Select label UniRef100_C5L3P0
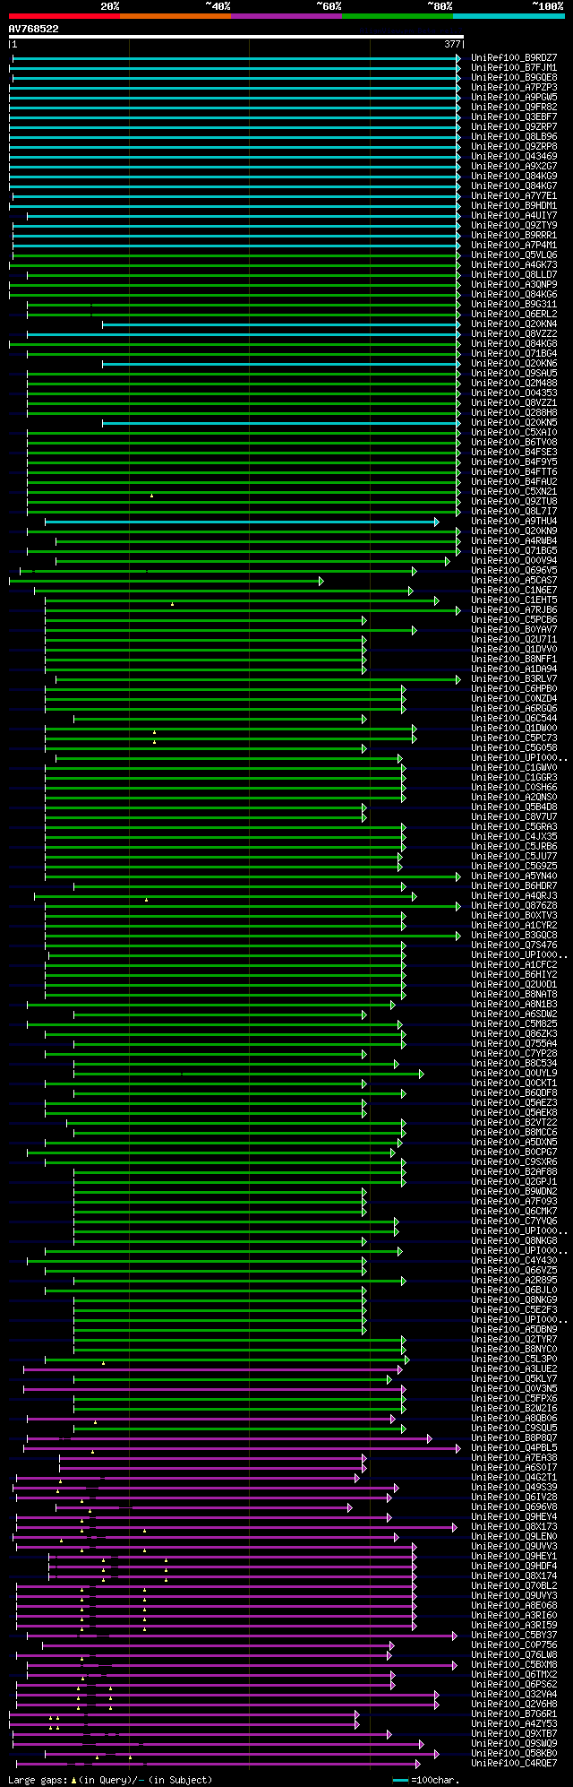The width and height of the screenshot is (573, 1787). [514, 1360]
